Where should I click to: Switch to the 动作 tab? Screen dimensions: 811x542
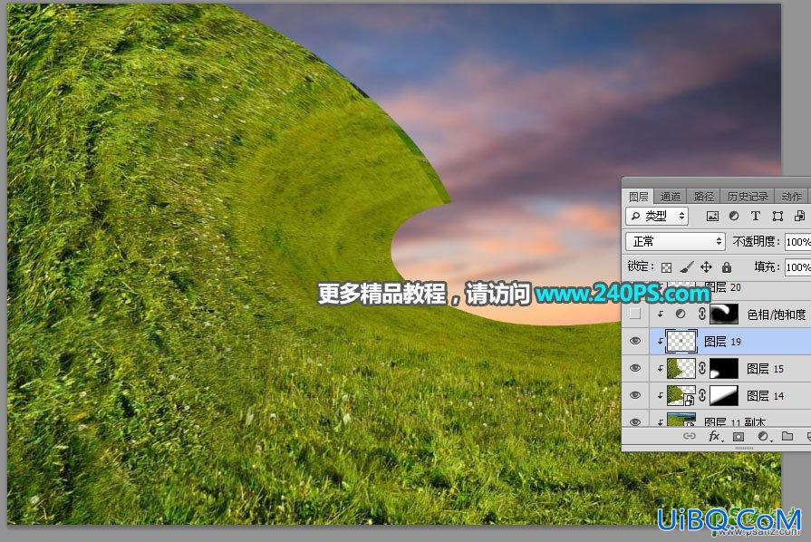[791, 197]
